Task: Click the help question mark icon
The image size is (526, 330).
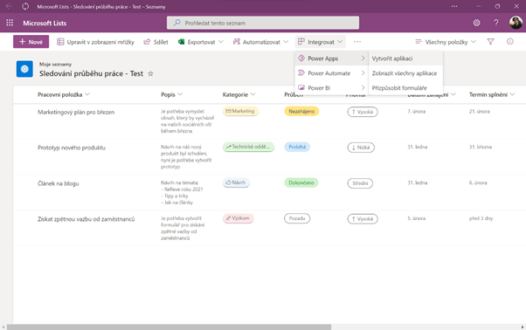Action: [495, 23]
